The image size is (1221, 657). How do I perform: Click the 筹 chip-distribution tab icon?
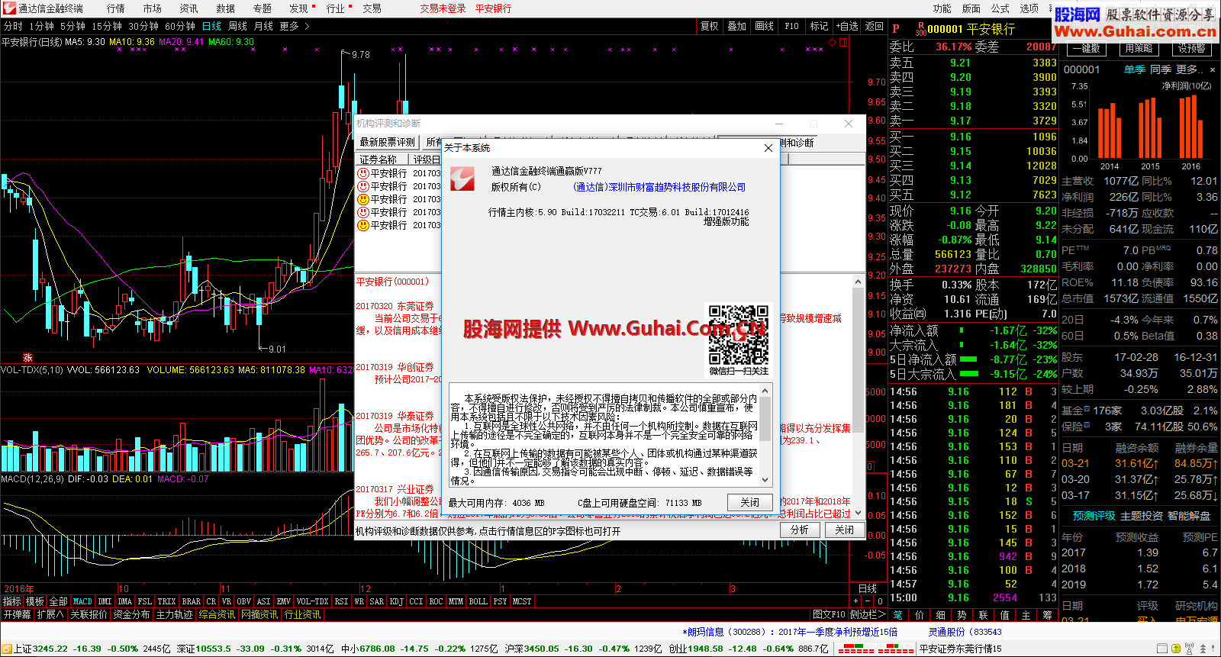click(1048, 614)
